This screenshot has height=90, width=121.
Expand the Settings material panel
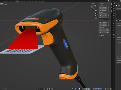point(118,56)
